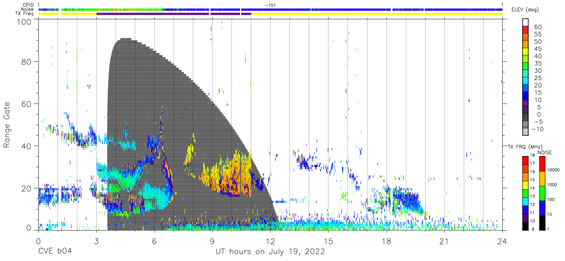Click the '-151' CPID value label
Viewport: 565px width, 261px height.
[270, 5]
